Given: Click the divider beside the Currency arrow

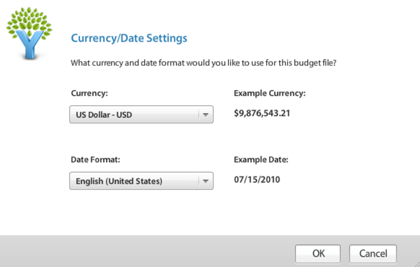Looking at the screenshot, I should pos(199,115).
